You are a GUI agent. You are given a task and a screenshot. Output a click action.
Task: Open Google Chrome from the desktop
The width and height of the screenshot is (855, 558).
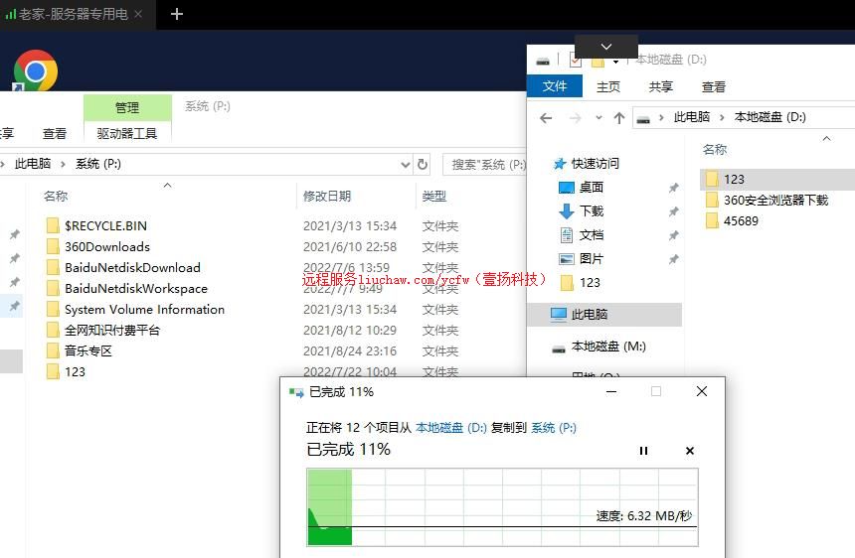35,71
